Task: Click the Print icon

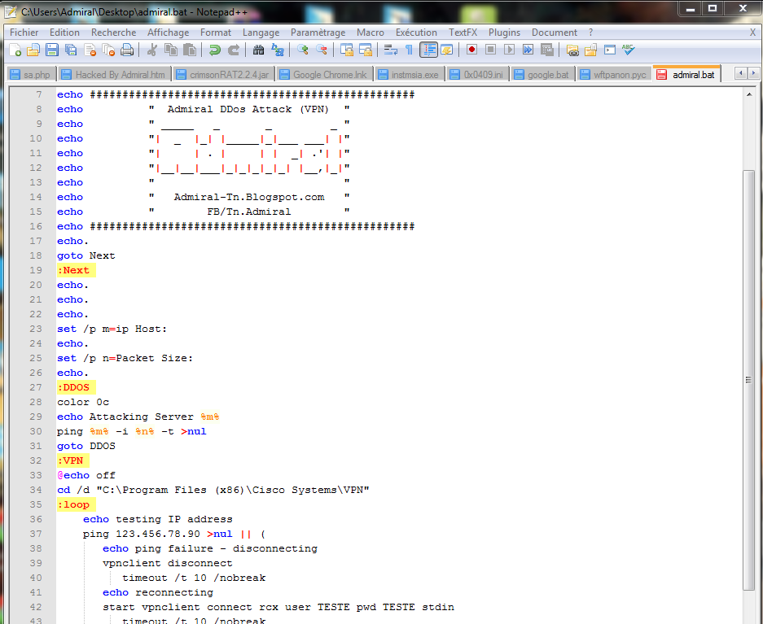Action: click(x=127, y=50)
